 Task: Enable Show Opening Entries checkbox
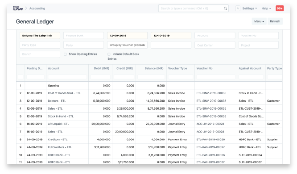coord(65,54)
